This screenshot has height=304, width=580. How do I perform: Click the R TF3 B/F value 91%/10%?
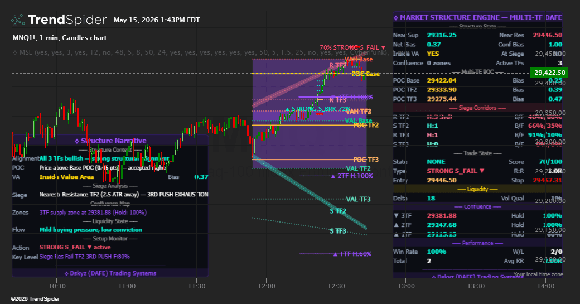pos(545,135)
